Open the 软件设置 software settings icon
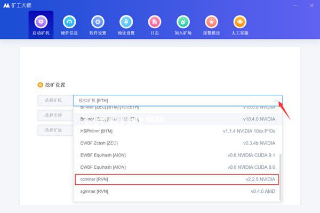320x213 pixels. pyautogui.click(x=98, y=22)
